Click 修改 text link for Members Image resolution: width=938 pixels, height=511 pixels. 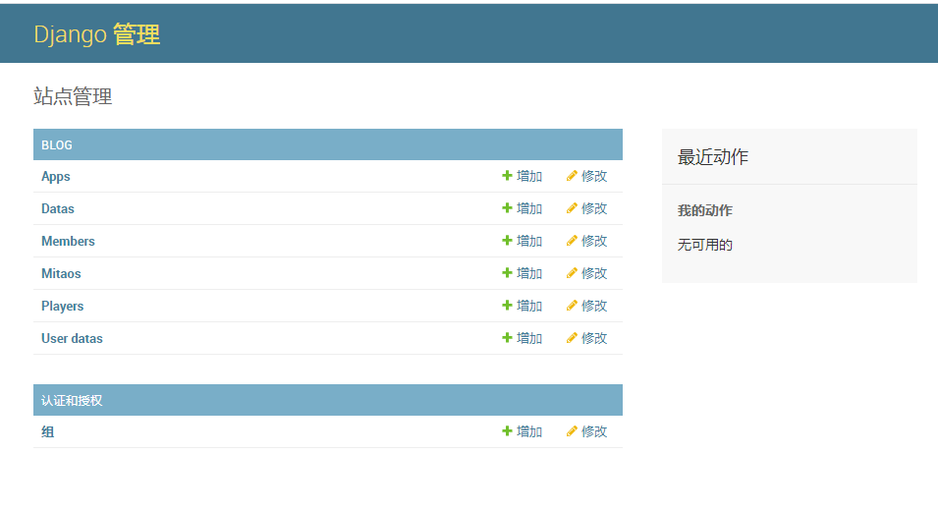click(x=594, y=241)
